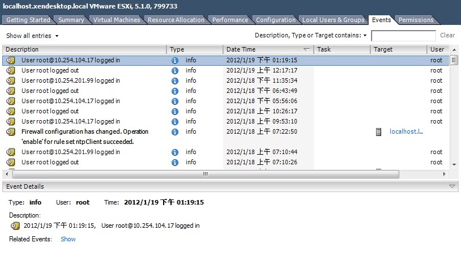Click event icon for 07:10:26 logout row
This screenshot has height=268, width=461.
coord(11,163)
